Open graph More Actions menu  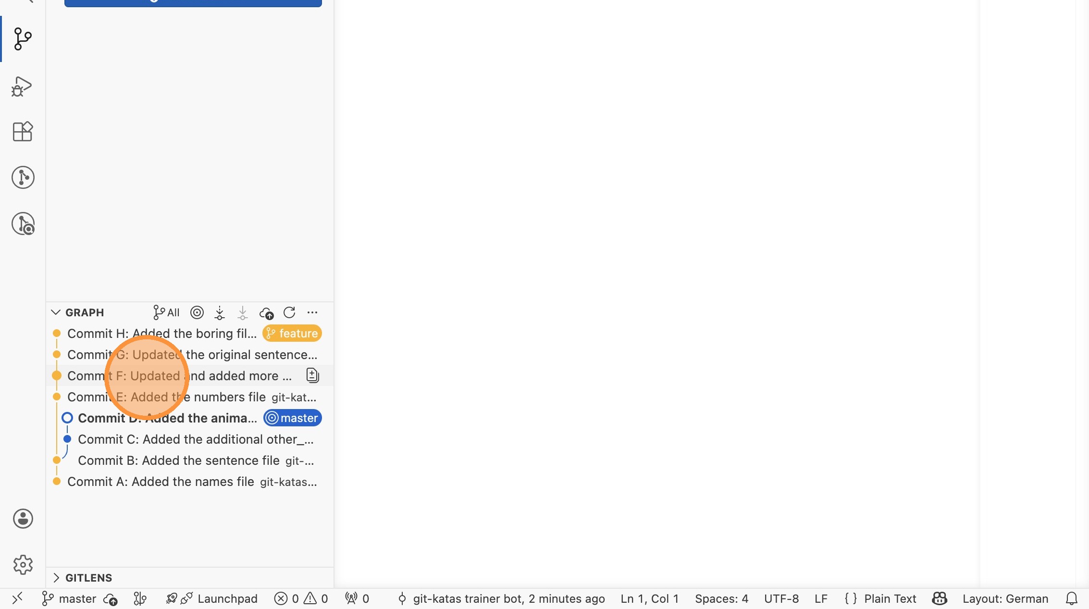click(312, 313)
